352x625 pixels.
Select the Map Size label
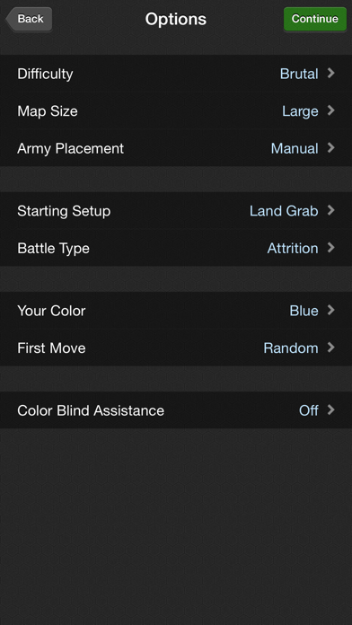coord(48,111)
